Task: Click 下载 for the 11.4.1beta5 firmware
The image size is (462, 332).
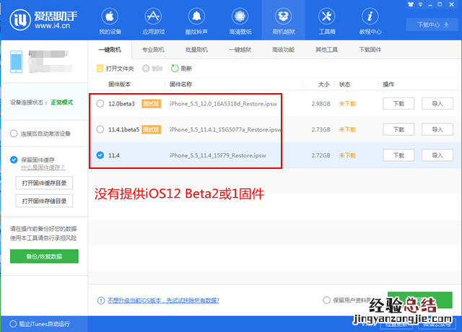Action: 398,130
